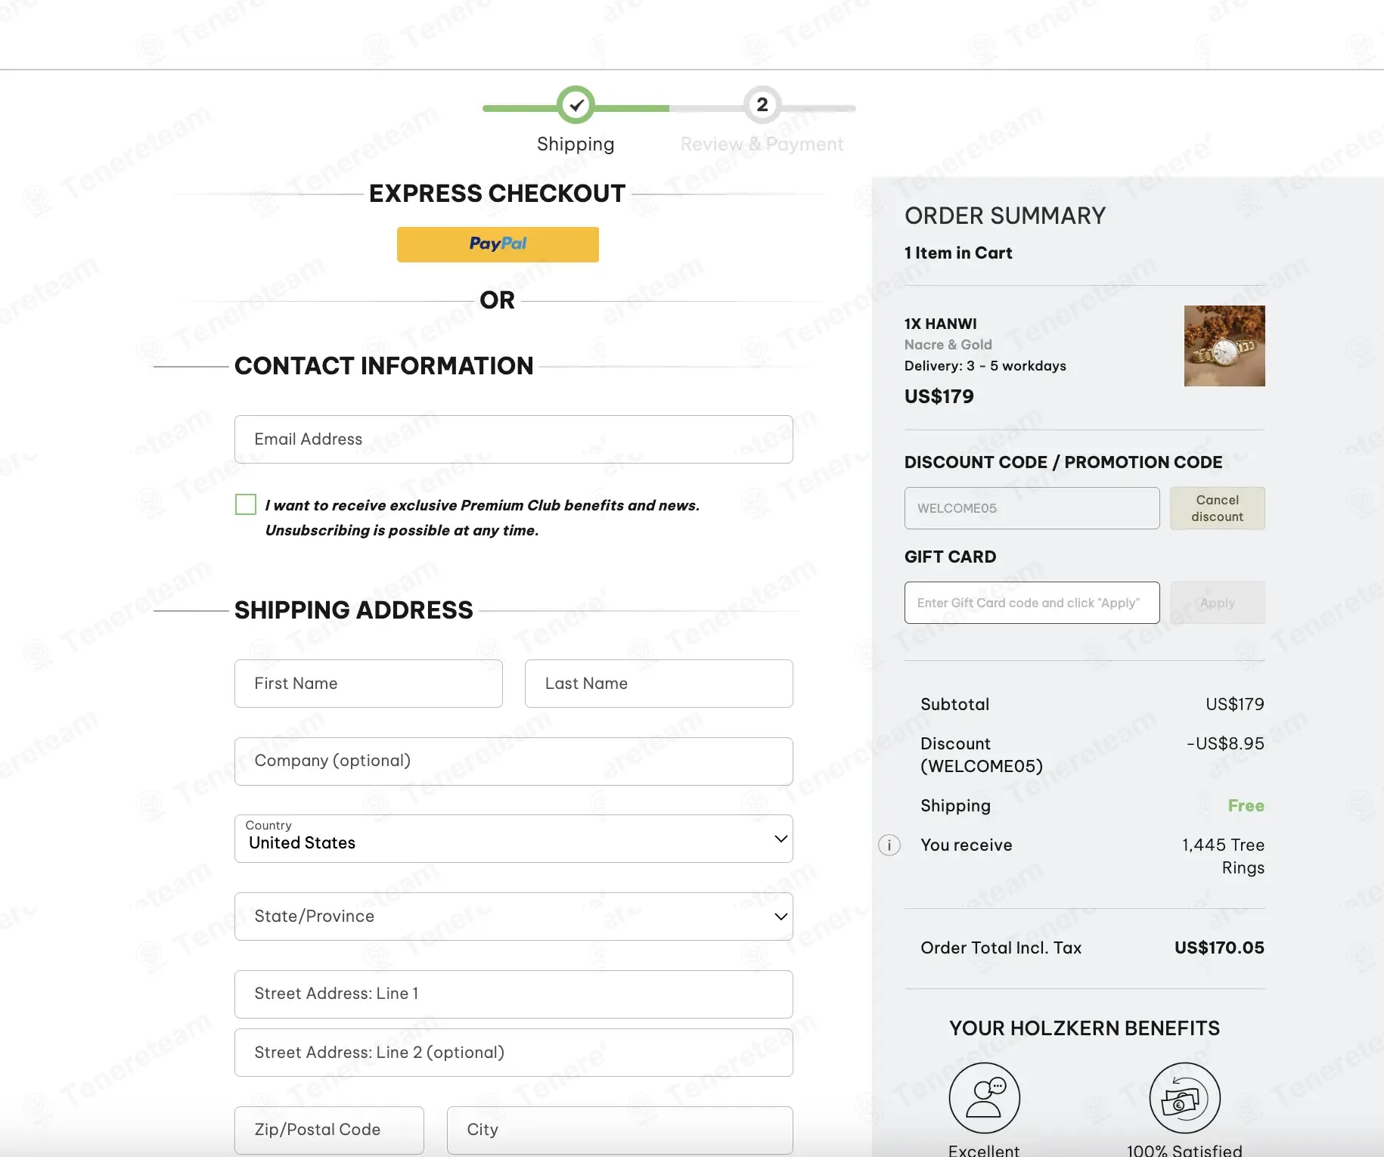
Task: Focus the Zip/Postal Code field
Action: 329,1131
